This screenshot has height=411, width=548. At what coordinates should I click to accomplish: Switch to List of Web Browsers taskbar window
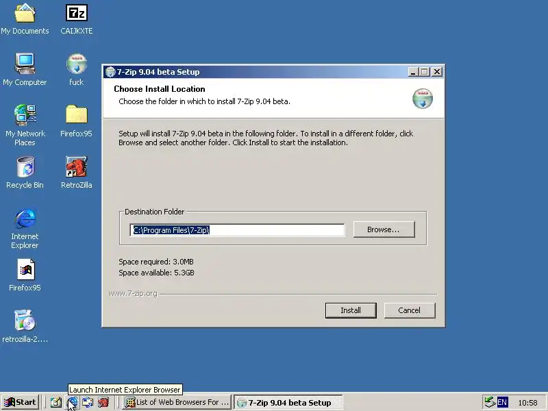[177, 402]
